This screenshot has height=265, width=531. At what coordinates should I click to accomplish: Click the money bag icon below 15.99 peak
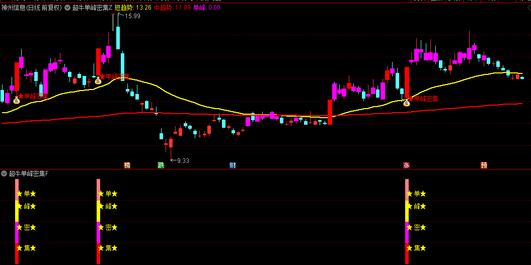point(98,80)
